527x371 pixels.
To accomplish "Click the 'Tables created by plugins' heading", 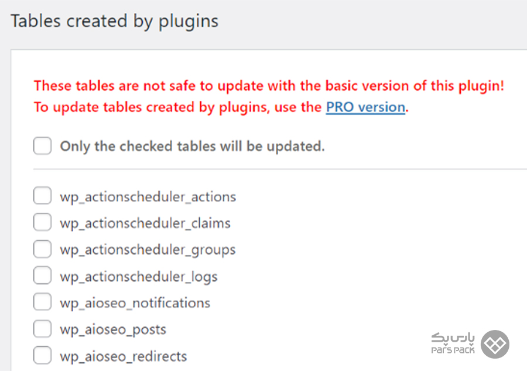I will tap(115, 22).
